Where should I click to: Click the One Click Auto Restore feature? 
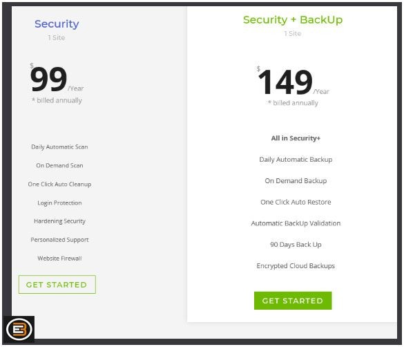coord(296,202)
